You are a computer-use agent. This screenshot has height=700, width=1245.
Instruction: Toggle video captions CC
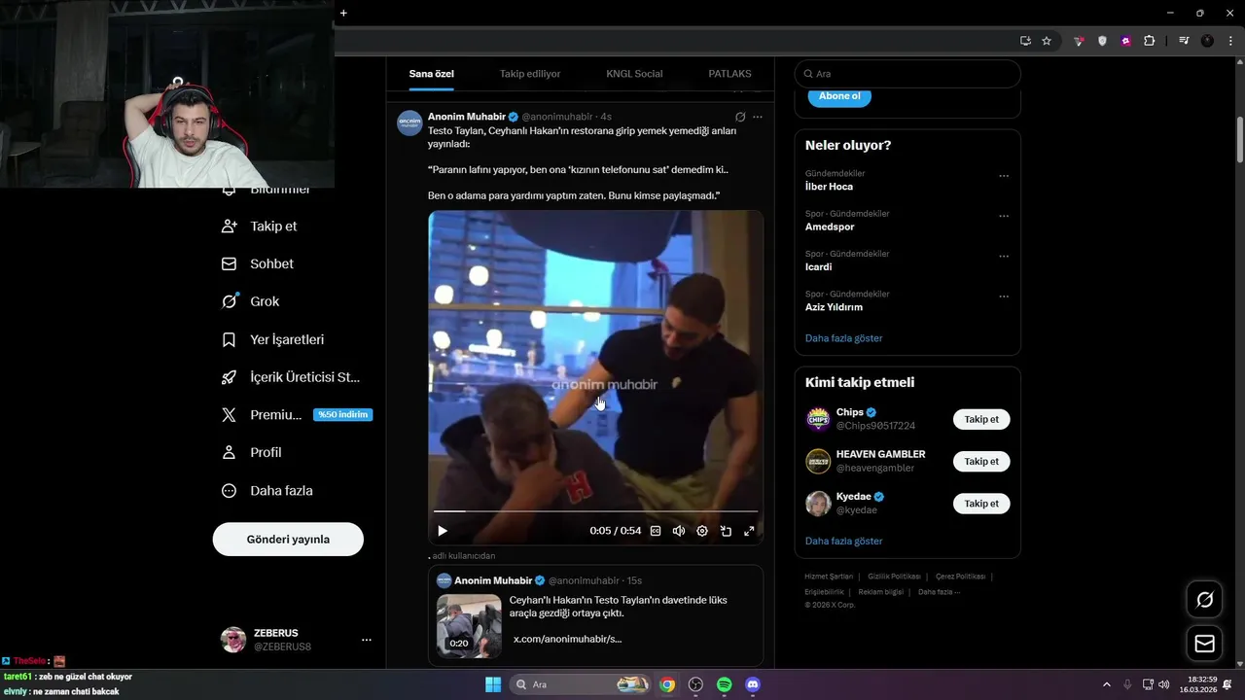pyautogui.click(x=656, y=531)
